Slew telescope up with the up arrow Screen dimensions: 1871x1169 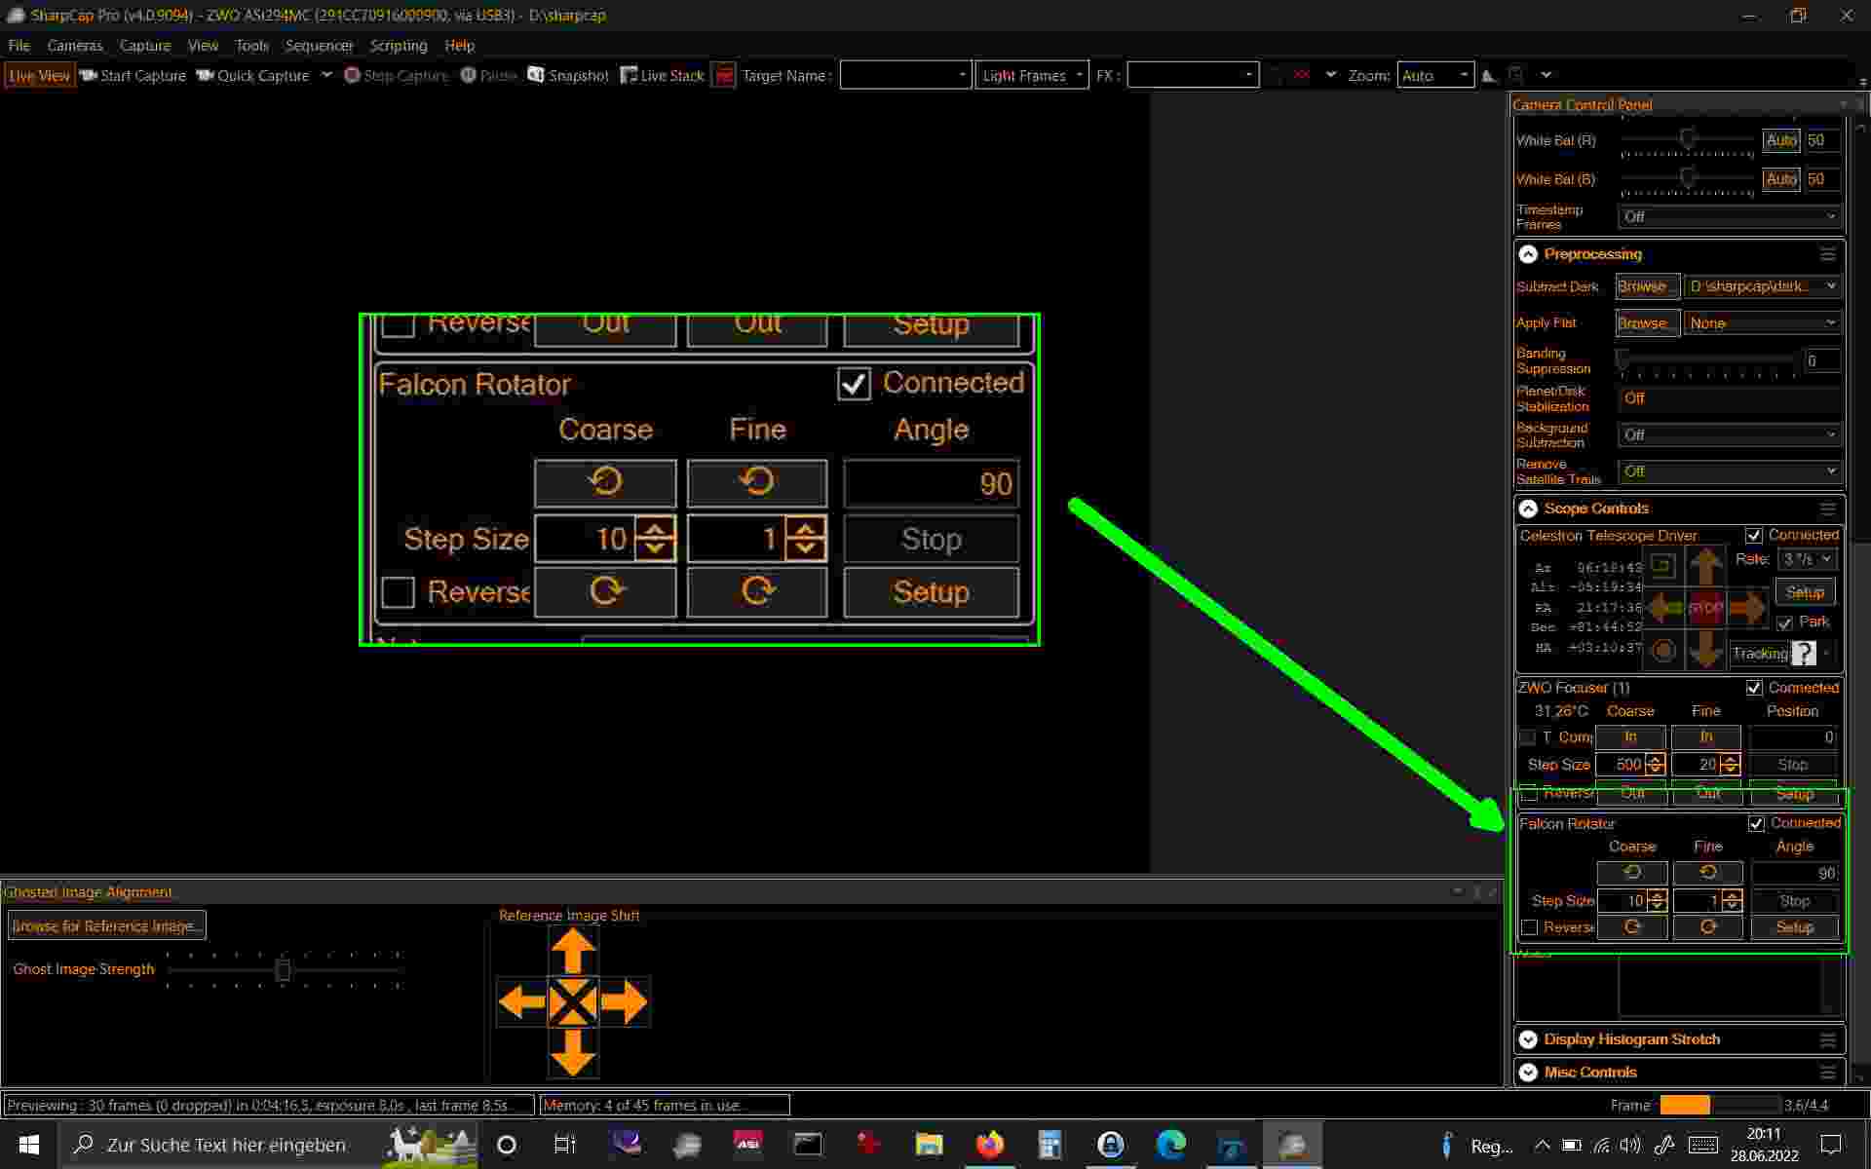click(x=1705, y=565)
